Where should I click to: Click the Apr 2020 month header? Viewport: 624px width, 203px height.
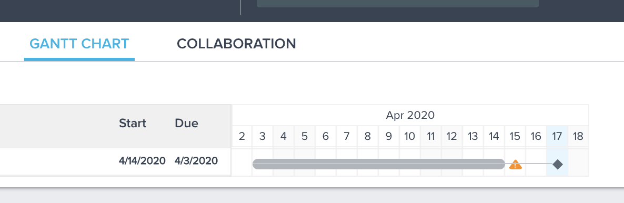click(x=410, y=115)
